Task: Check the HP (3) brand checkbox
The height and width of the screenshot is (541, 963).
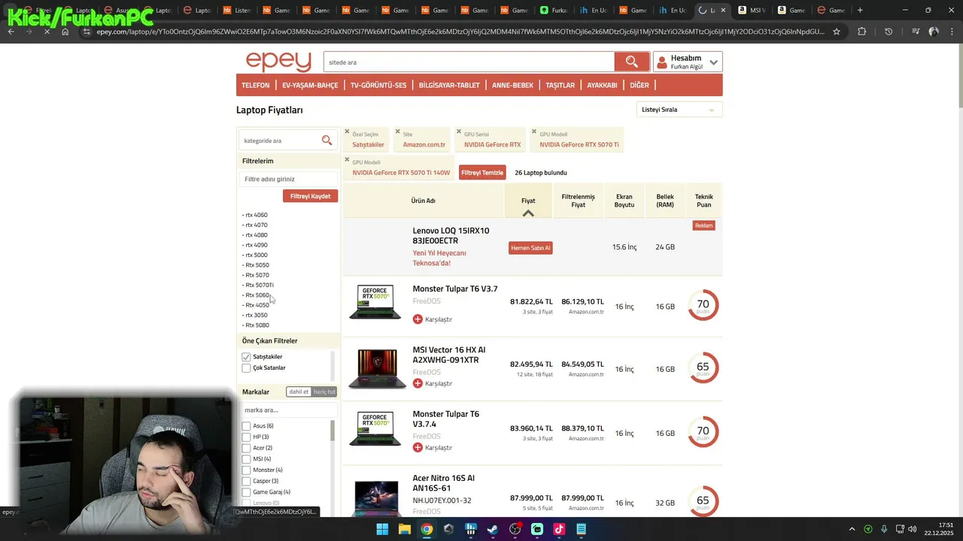Action: click(246, 437)
